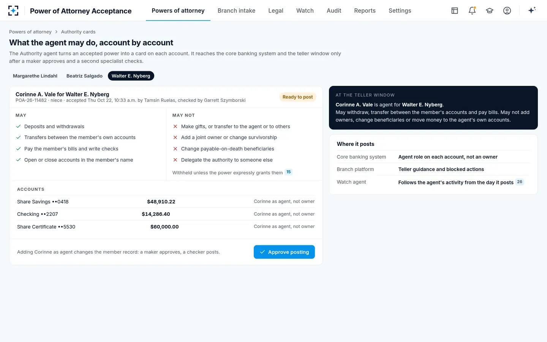
Task: Click the Ready to post status badge
Action: pyautogui.click(x=297, y=97)
